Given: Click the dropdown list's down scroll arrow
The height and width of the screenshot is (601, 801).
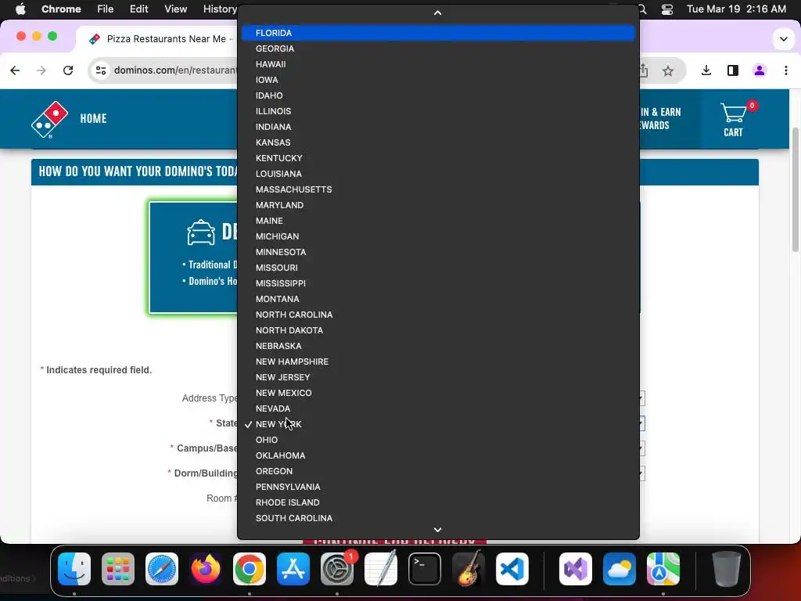Looking at the screenshot, I should click(x=438, y=531).
